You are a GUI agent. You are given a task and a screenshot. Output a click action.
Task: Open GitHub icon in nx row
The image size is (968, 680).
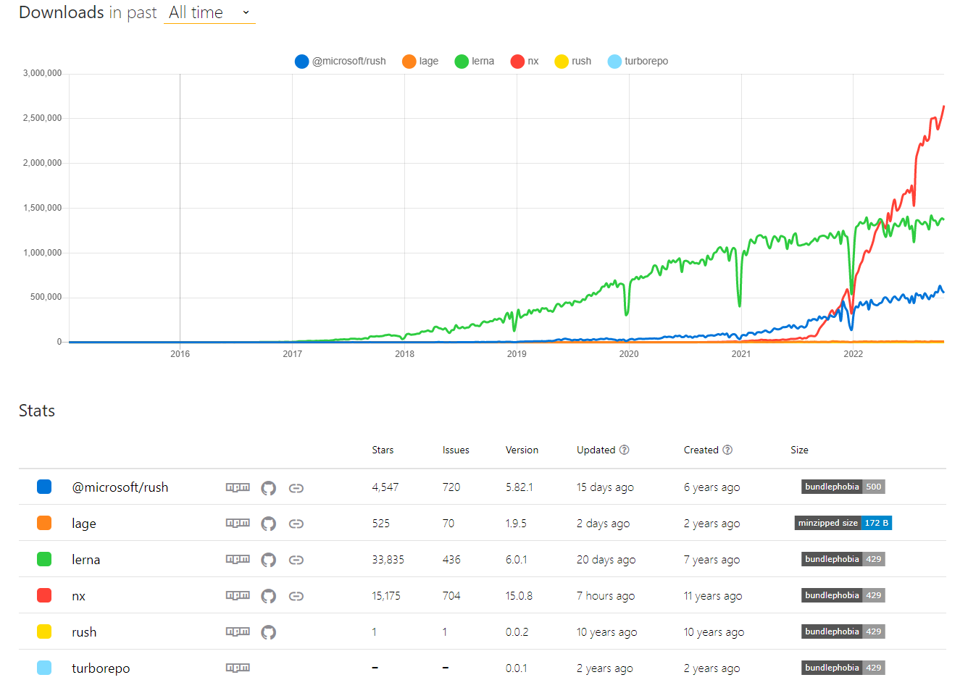[x=269, y=596]
